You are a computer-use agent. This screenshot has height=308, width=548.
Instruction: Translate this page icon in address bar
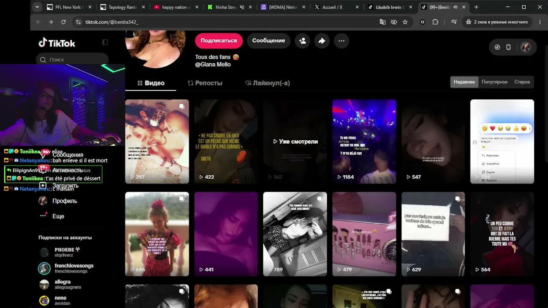click(x=383, y=22)
